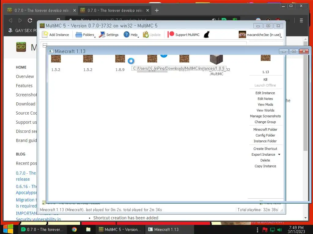Image resolution: width=313 pixels, height=234 pixels.
Task: Click browser Forward arrow
Action: 20,20
